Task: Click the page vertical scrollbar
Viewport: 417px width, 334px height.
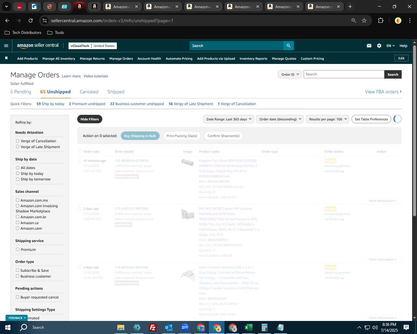Action: point(414,130)
